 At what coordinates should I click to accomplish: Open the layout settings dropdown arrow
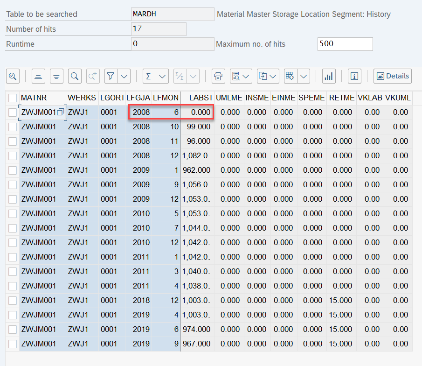point(304,76)
